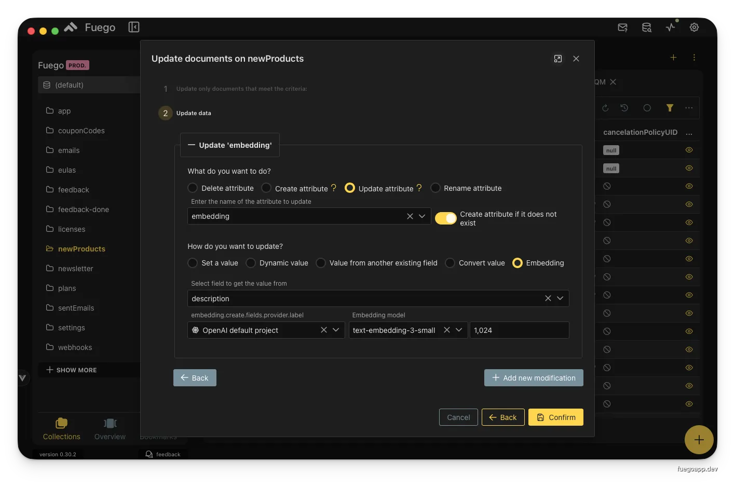Image resolution: width=735 pixels, height=490 pixels.
Task: Disable the 'Create attribute if it does not exist' toggle
Action: (x=445, y=218)
